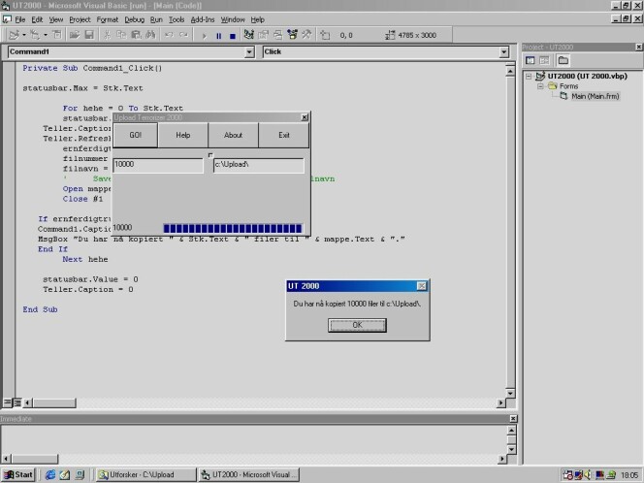Click code window horizontal scrollbar right arrow
The width and height of the screenshot is (644, 483).
[500, 402]
